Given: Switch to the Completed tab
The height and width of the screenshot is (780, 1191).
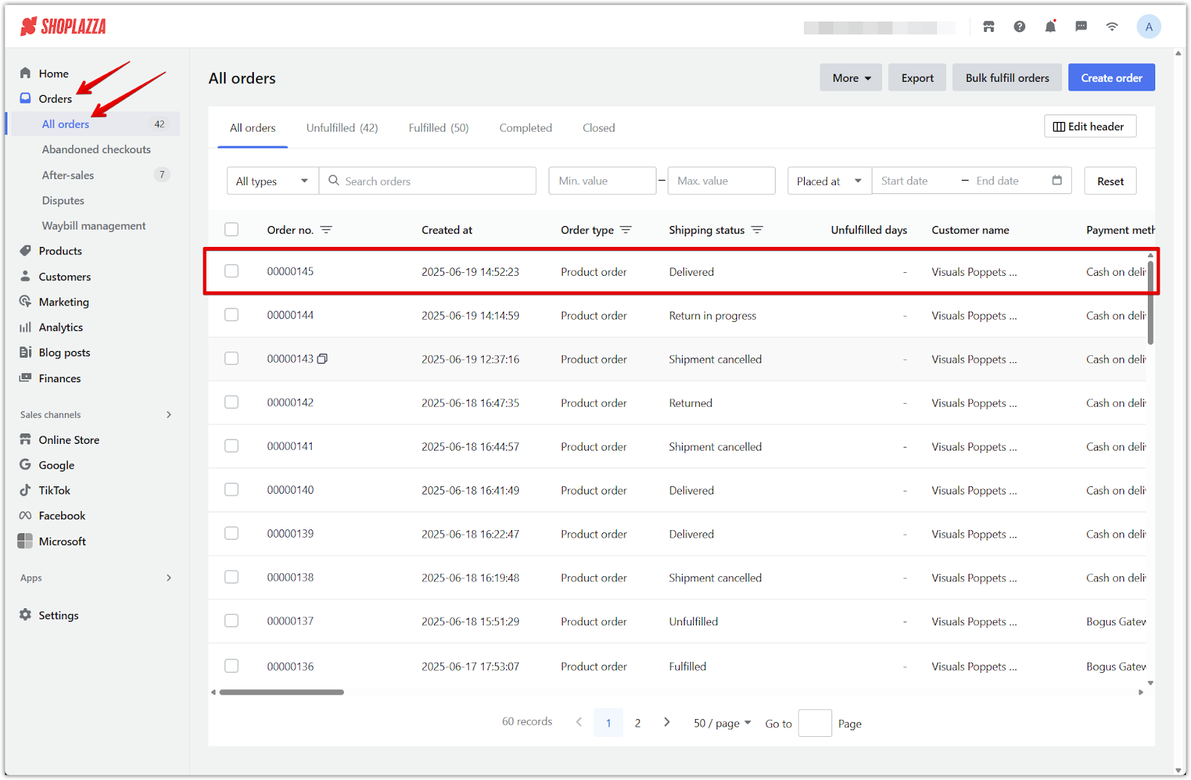Looking at the screenshot, I should pos(526,128).
